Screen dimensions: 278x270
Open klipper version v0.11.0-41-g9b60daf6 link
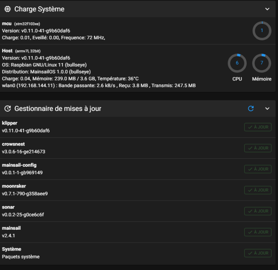pyautogui.click(x=26, y=131)
